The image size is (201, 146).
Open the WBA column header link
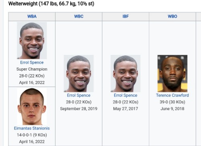point(32,16)
